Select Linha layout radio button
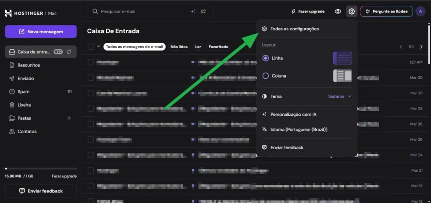This screenshot has height=203, width=431. tap(266, 58)
